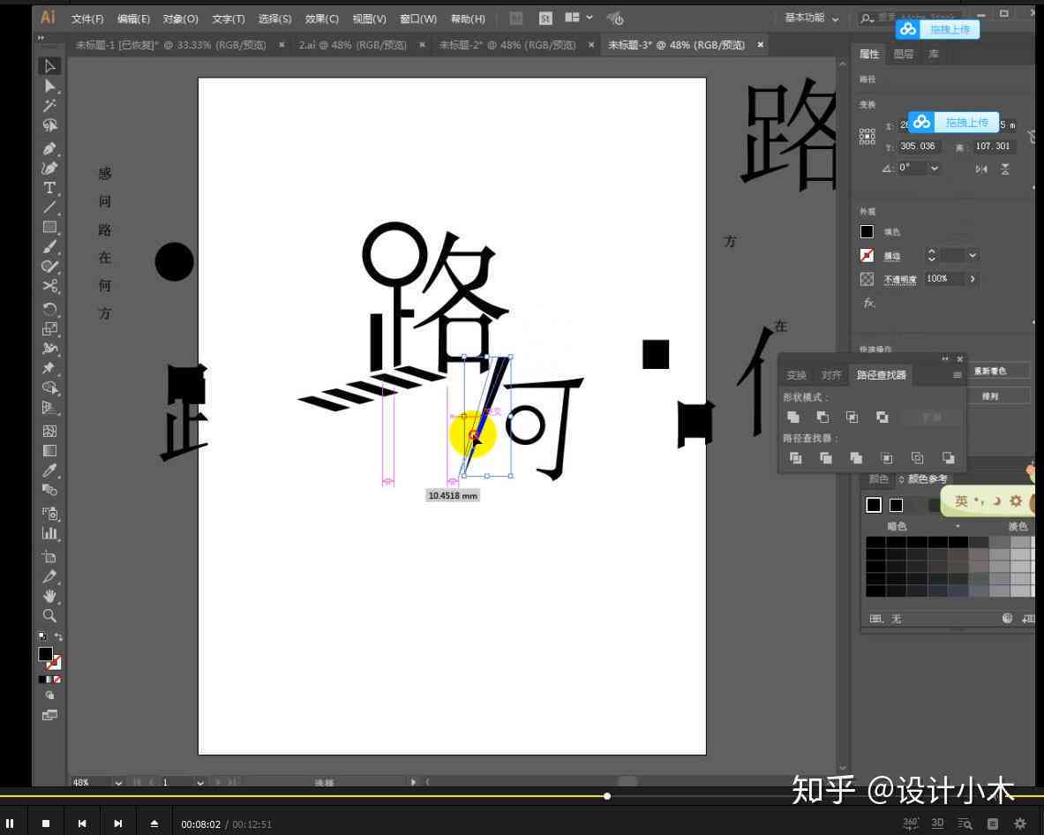Skip to the next video
1044x835 pixels.
click(117, 824)
